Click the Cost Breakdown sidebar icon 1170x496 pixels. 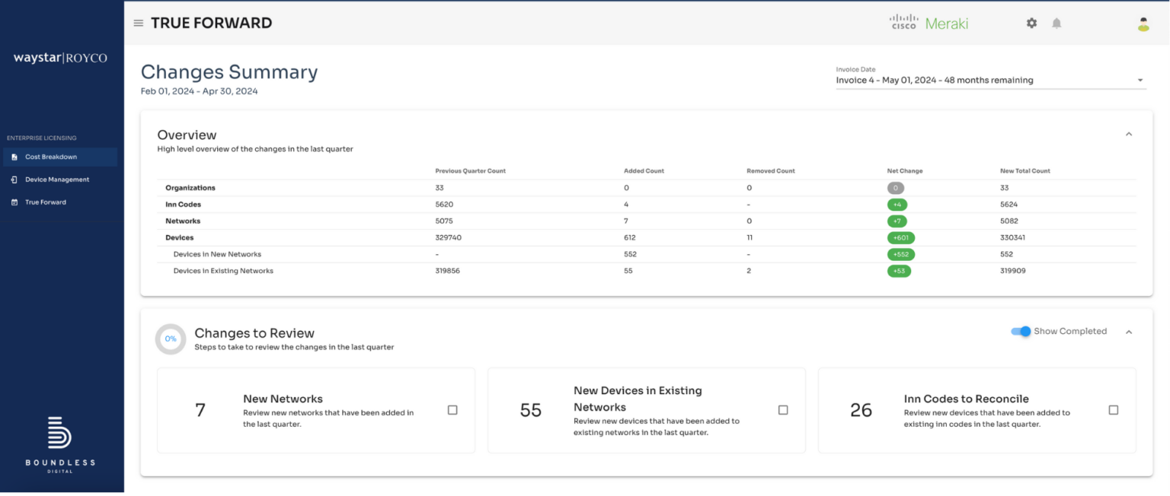pyautogui.click(x=13, y=157)
